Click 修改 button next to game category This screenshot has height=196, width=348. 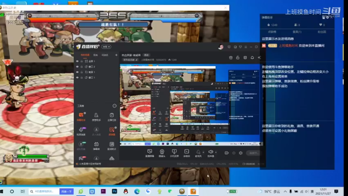[x=147, y=55]
